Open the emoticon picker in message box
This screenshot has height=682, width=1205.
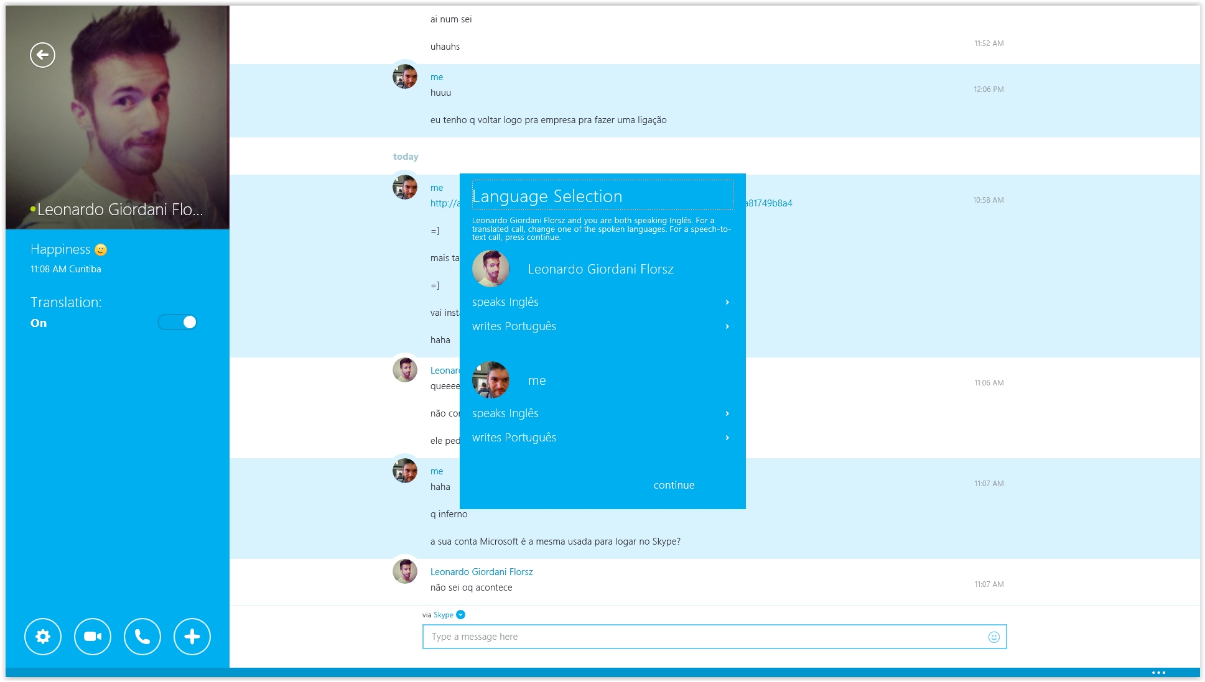[993, 637]
